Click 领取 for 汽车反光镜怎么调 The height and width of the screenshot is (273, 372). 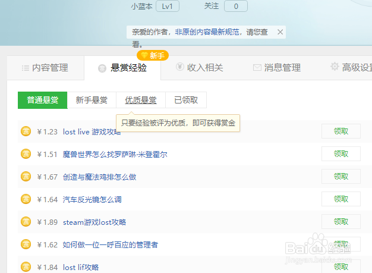click(x=341, y=199)
